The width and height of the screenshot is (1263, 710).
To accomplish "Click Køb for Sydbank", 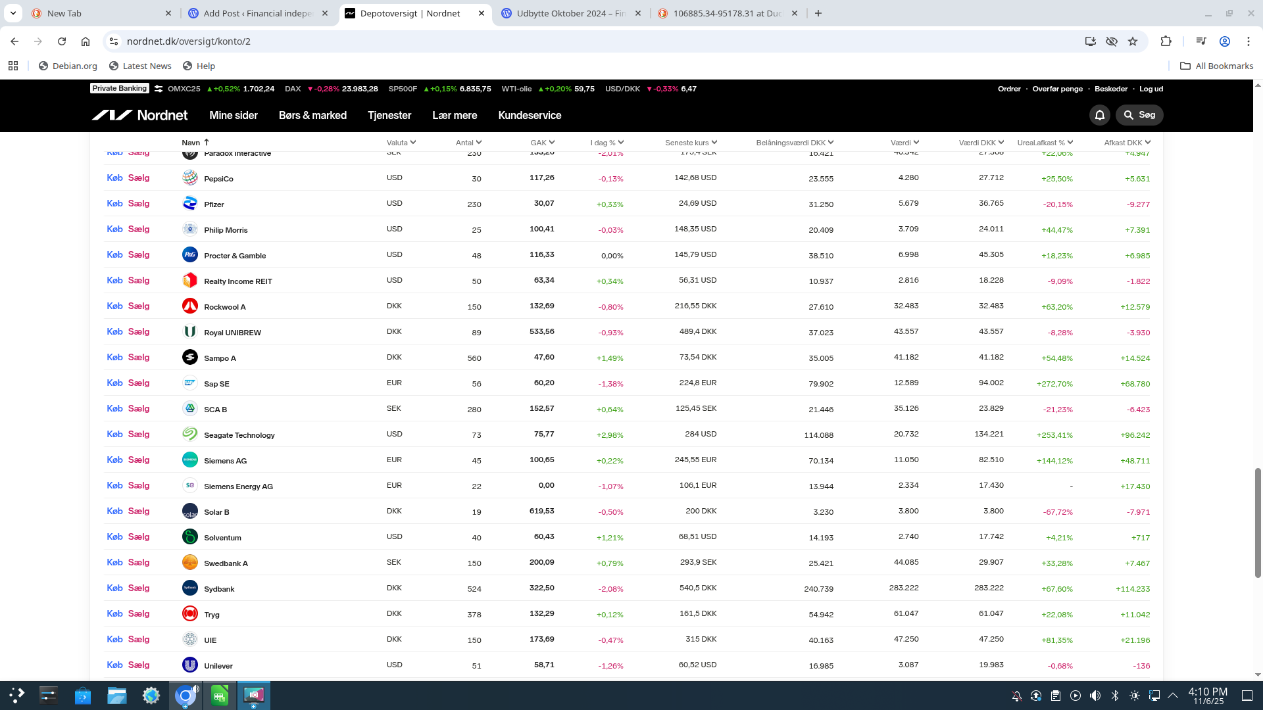I will click(114, 588).
